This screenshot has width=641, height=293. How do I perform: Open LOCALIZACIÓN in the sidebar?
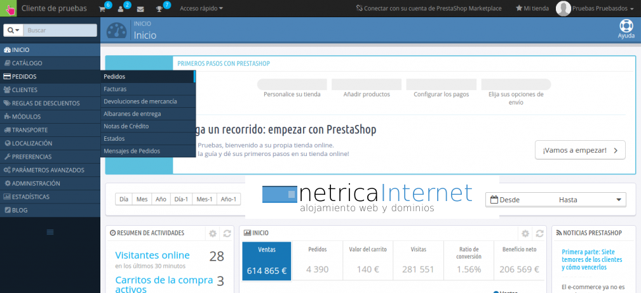[x=50, y=143]
